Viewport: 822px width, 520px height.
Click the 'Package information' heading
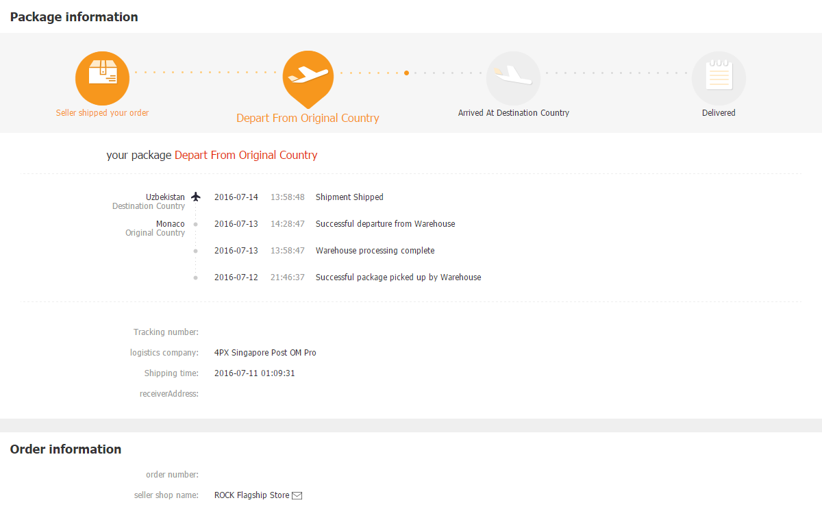click(x=74, y=17)
